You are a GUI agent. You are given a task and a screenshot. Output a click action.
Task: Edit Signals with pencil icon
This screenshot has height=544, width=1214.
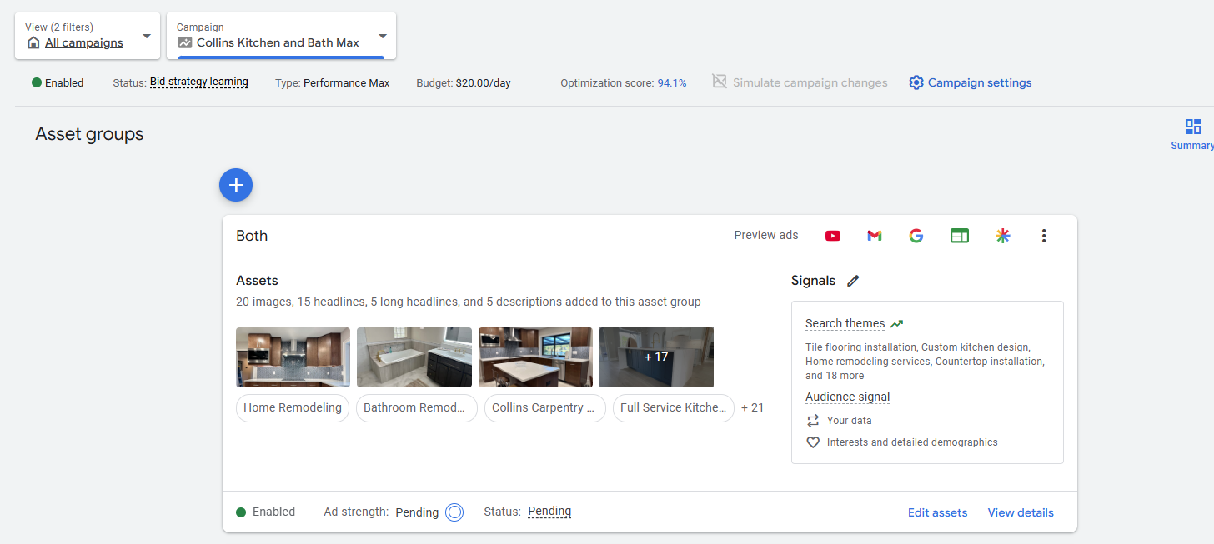pos(853,281)
